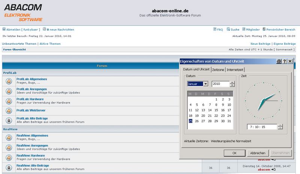This screenshot has height=174, width=300.
Task: Open the abacom user link in last post
Action: tap(264, 170)
